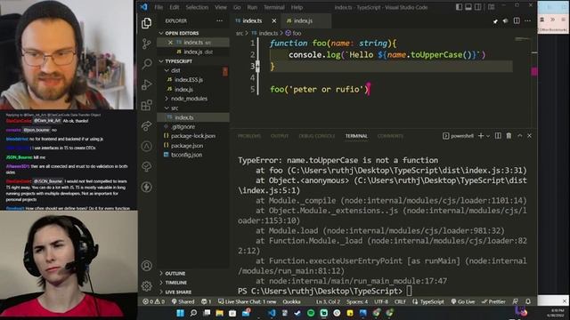Click Go Live in the status bar
This screenshot has height=320, width=570.
click(x=463, y=301)
